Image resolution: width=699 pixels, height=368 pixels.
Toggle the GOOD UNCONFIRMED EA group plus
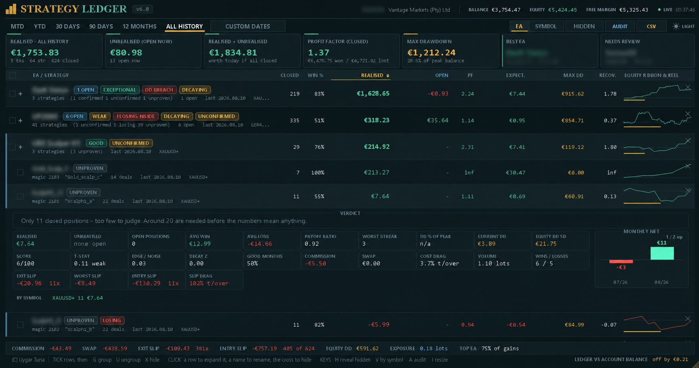(20, 147)
